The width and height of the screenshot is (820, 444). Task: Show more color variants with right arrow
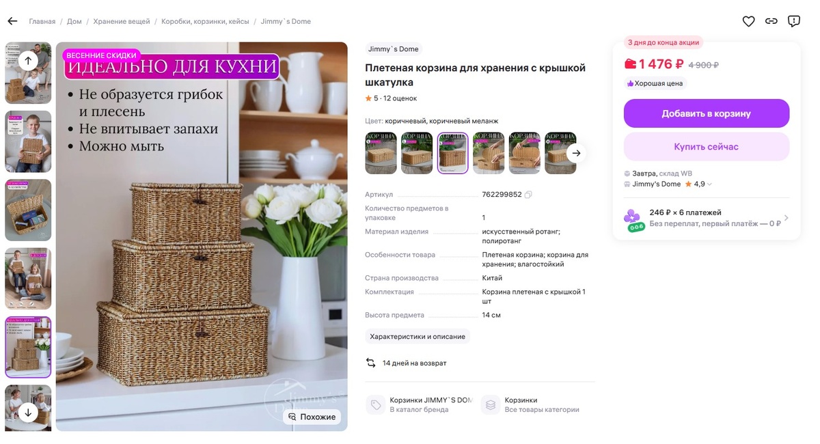click(x=577, y=153)
